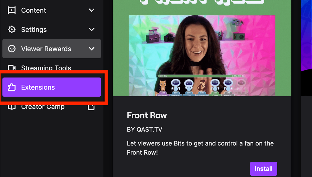The image size is (312, 177).
Task: Expand the Content section chevron
Action: [91, 10]
